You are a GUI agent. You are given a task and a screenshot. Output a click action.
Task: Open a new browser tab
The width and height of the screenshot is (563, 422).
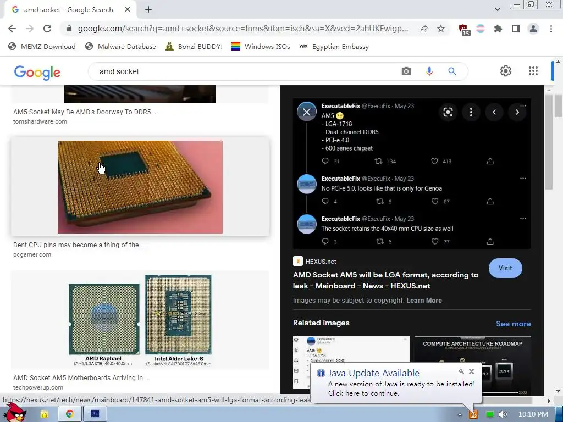tap(148, 10)
